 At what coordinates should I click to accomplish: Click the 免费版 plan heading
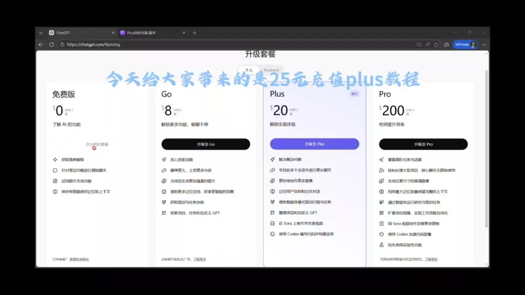tap(64, 94)
